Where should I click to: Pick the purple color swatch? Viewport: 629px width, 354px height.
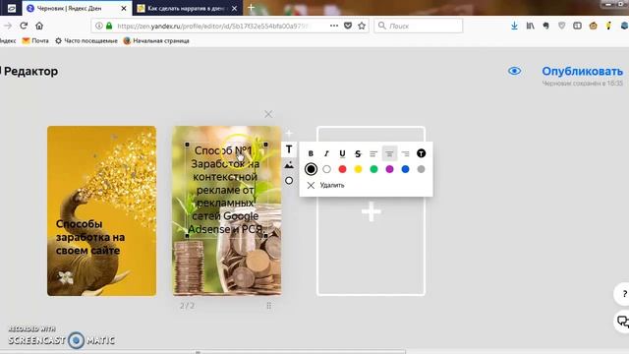pyautogui.click(x=389, y=169)
